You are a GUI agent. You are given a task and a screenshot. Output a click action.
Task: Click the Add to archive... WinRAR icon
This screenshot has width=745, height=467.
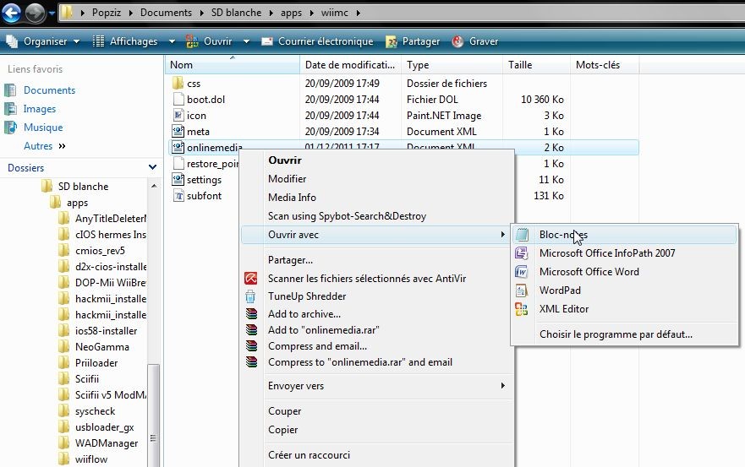251,313
